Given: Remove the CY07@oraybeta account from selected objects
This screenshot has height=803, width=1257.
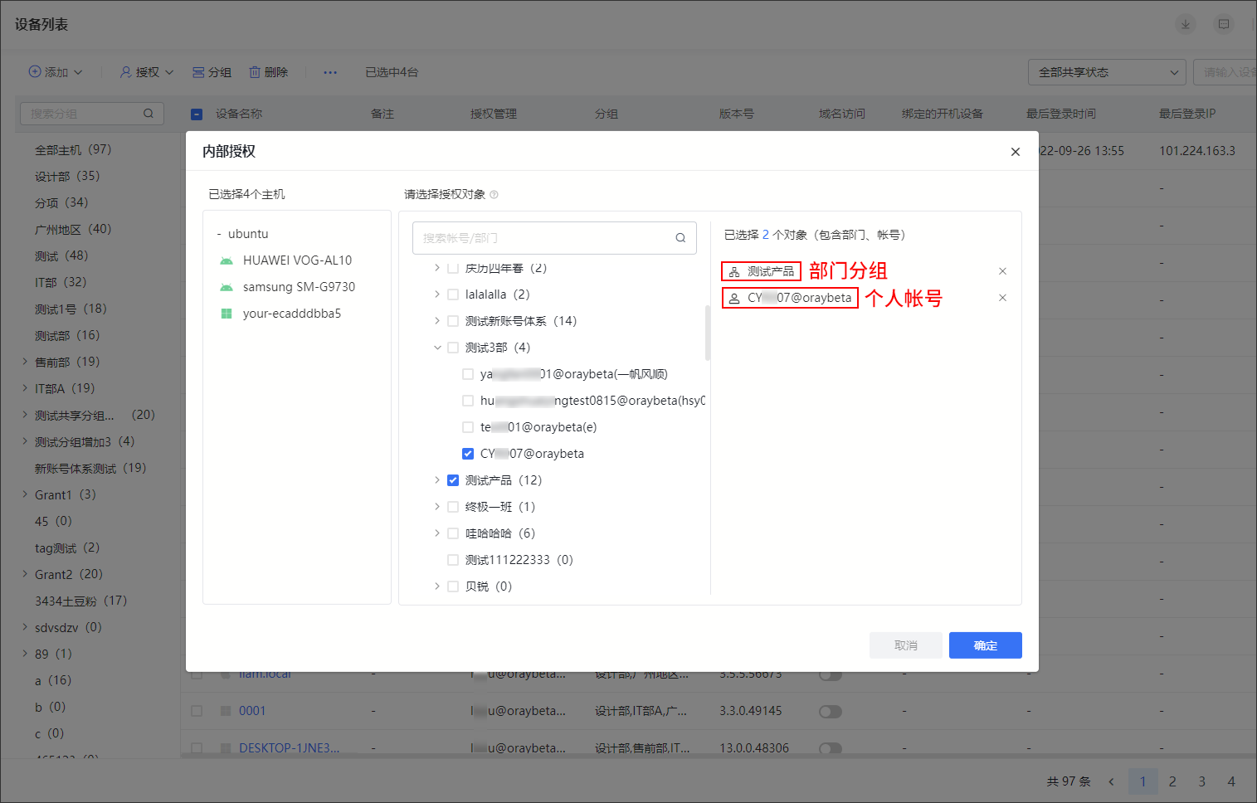Looking at the screenshot, I should point(1002,298).
